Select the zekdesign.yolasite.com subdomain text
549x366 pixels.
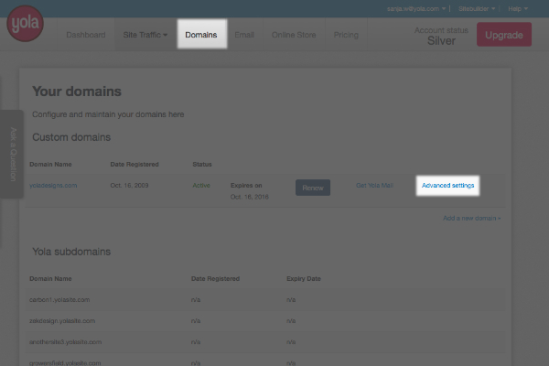coord(62,321)
